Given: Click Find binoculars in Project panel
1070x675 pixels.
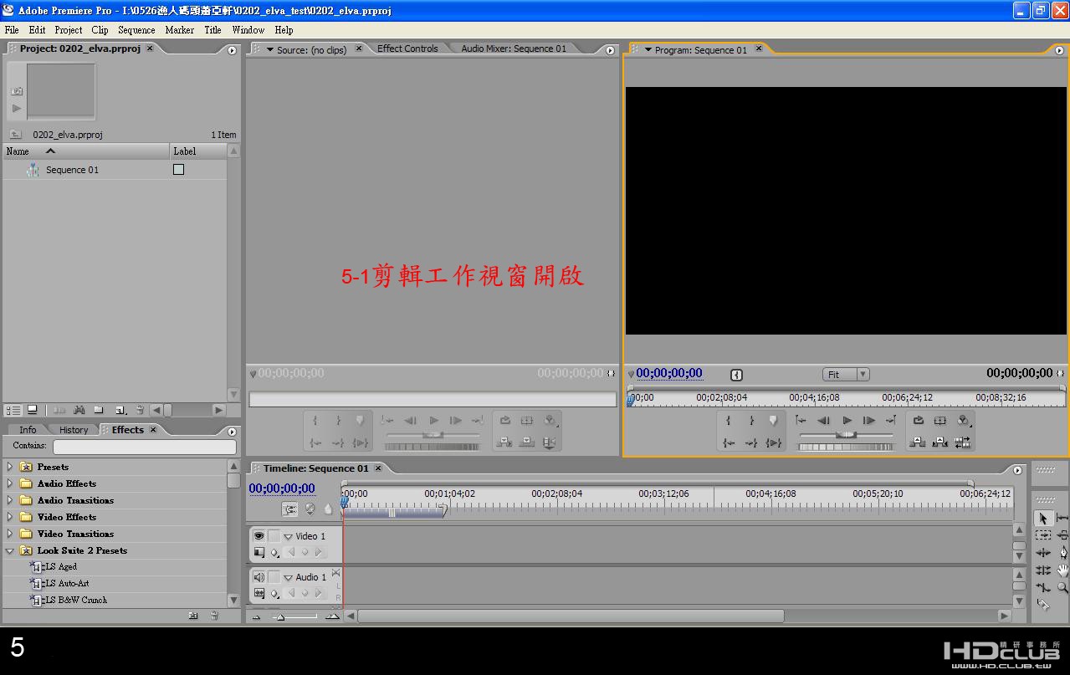Looking at the screenshot, I should [79, 410].
